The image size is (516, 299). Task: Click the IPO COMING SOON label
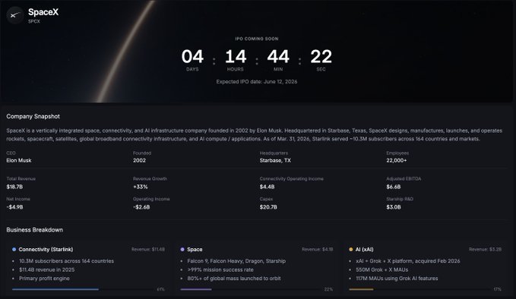[x=257, y=39]
